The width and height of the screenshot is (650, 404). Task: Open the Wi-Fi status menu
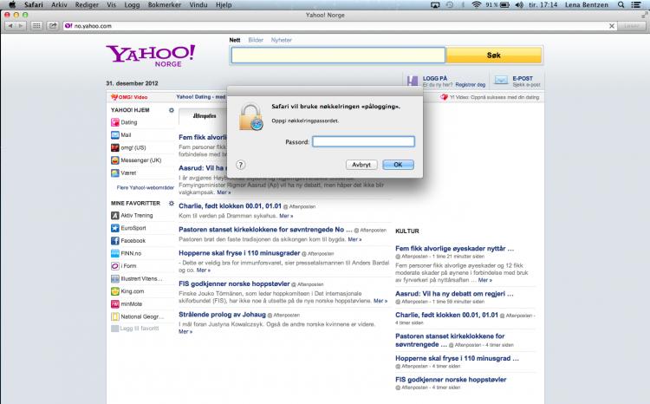[x=477, y=5]
